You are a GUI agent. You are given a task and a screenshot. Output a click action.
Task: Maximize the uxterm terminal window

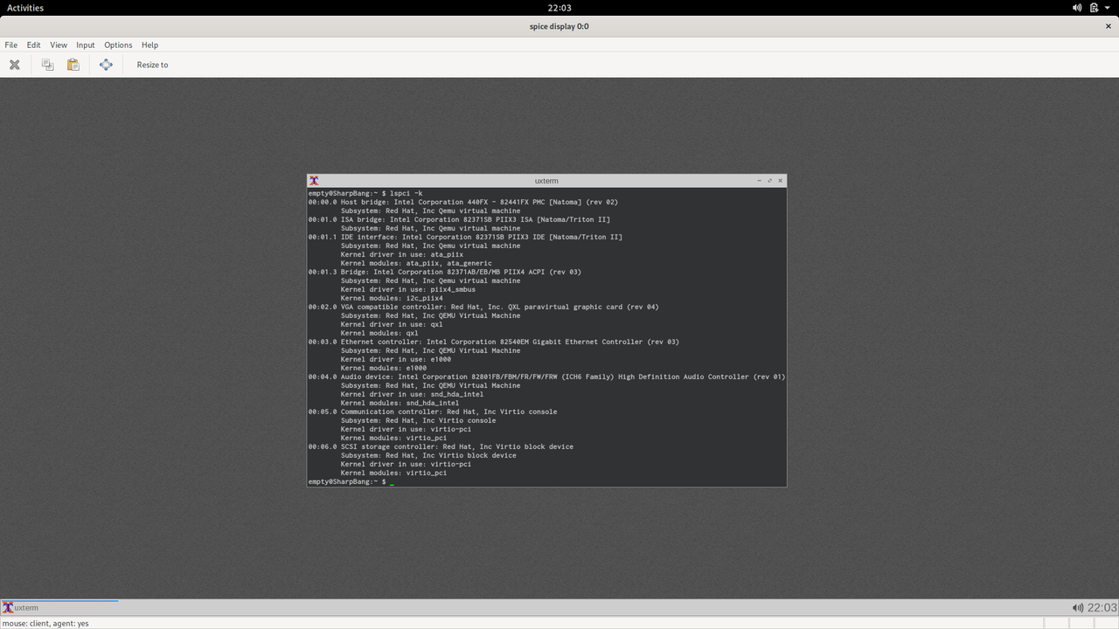pos(769,181)
